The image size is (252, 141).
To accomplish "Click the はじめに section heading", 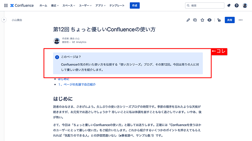I will click(63, 99).
